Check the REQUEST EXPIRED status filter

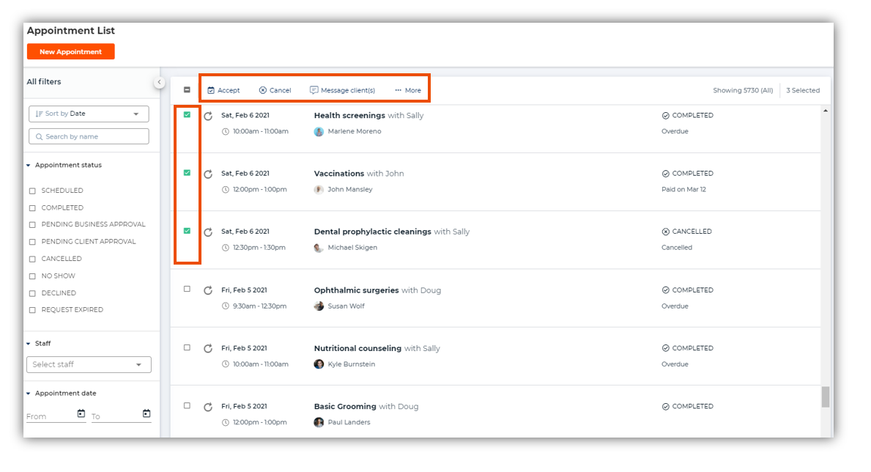(32, 310)
